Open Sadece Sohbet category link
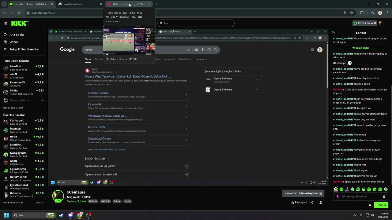 click(x=77, y=201)
